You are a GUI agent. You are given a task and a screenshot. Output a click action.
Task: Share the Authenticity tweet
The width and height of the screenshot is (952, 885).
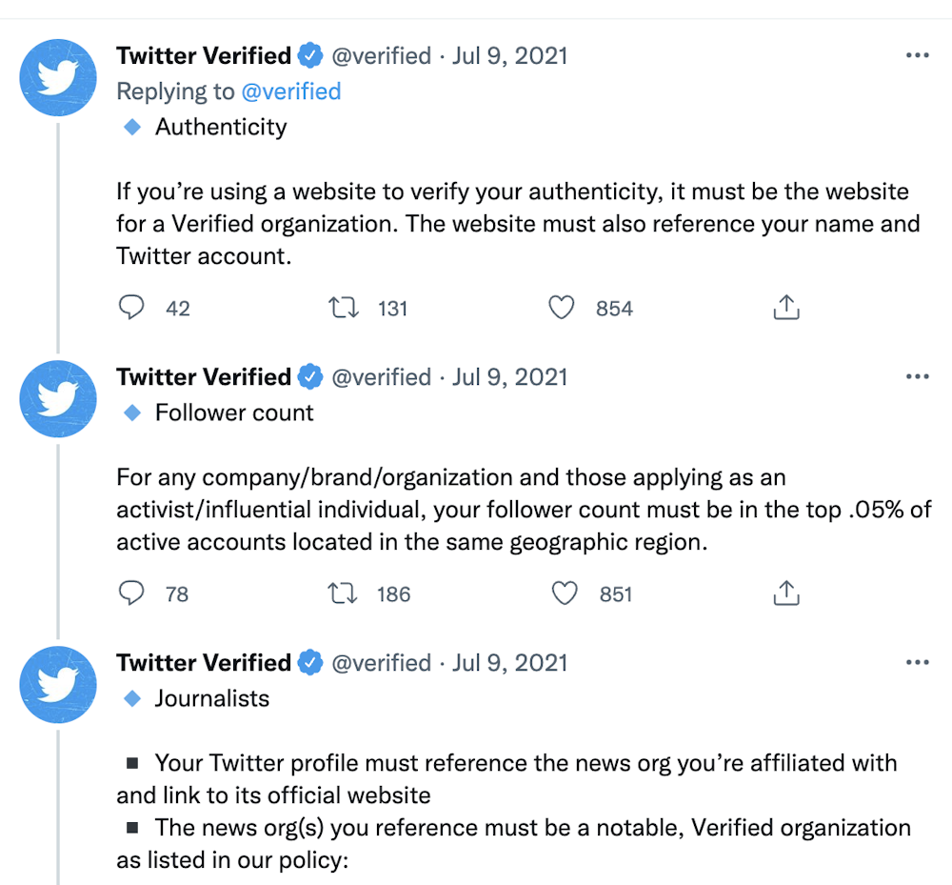pyautogui.click(x=785, y=308)
